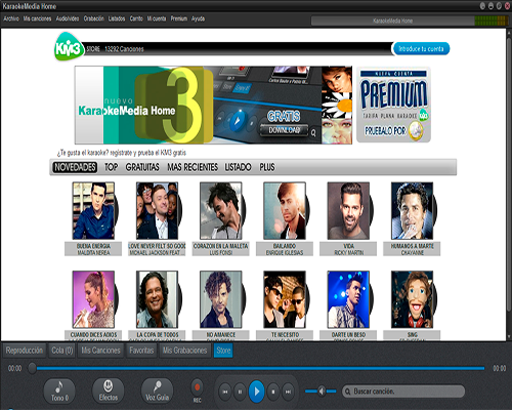Screen dimensions: 512x410
Task: Open the Archivo menu
Action: coord(11,19)
